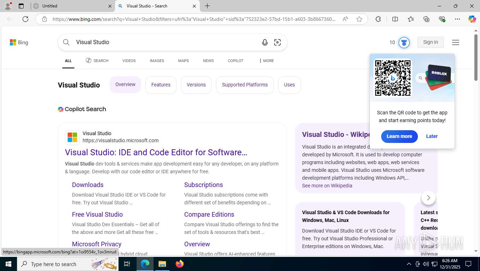Click the Bing logo
Screen dimensions: 480x271
pyautogui.click(x=19, y=42)
